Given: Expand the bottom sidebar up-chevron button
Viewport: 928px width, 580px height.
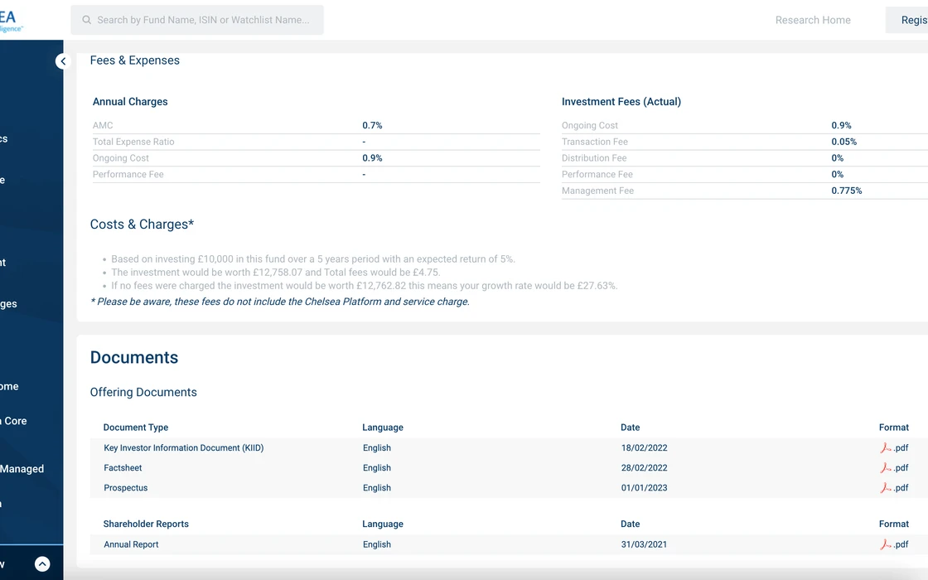Looking at the screenshot, I should (42, 564).
